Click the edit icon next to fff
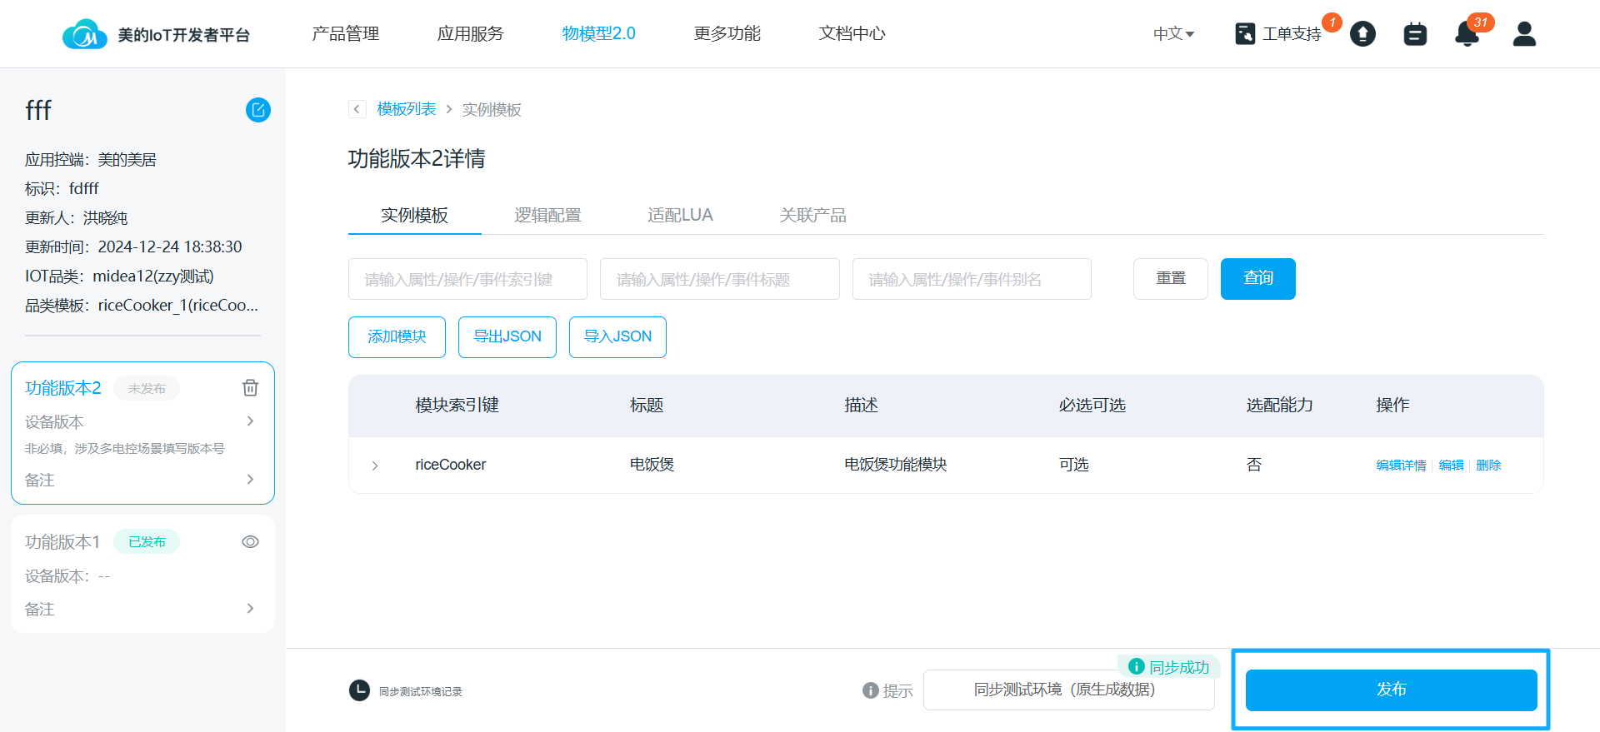1600x732 pixels. [x=258, y=110]
